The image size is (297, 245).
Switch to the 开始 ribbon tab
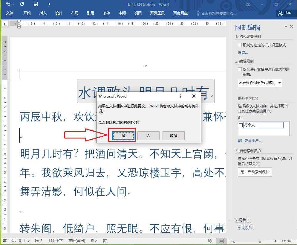(27, 13)
